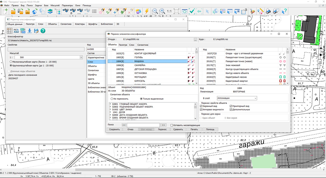This screenshot has height=178, width=326.
Task: Click the 'Сохранить' button
Action: [x=114, y=129]
